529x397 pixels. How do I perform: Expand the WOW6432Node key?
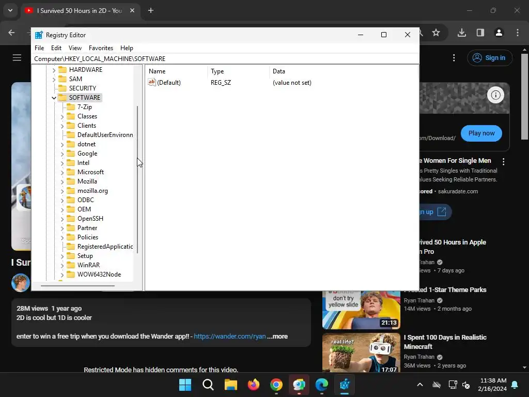click(x=62, y=275)
